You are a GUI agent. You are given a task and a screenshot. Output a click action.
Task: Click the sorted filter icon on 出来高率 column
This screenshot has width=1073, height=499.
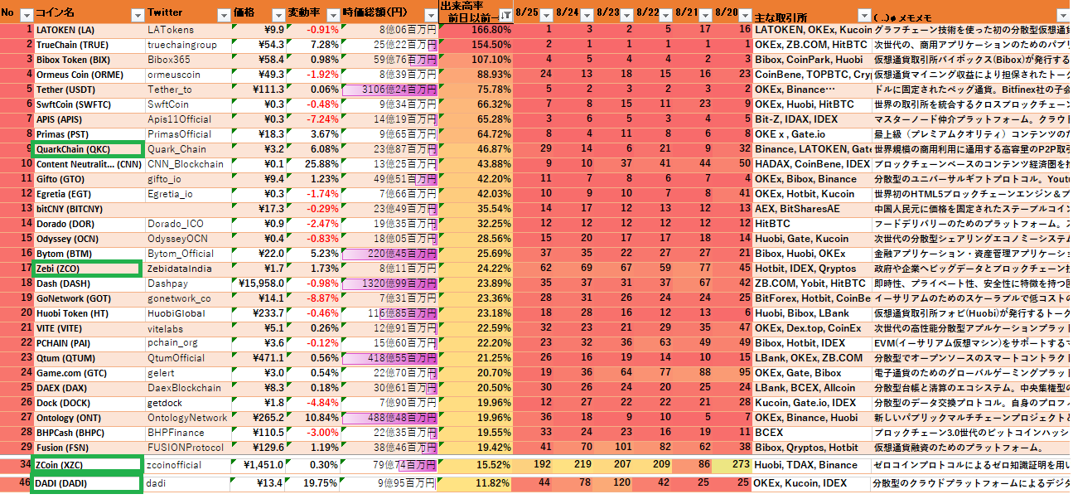tap(505, 15)
